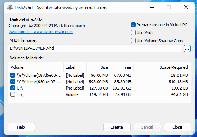This screenshot has height=137, width=197.
Task: Click the 119.51 GB size cell
Action: coord(99,94)
